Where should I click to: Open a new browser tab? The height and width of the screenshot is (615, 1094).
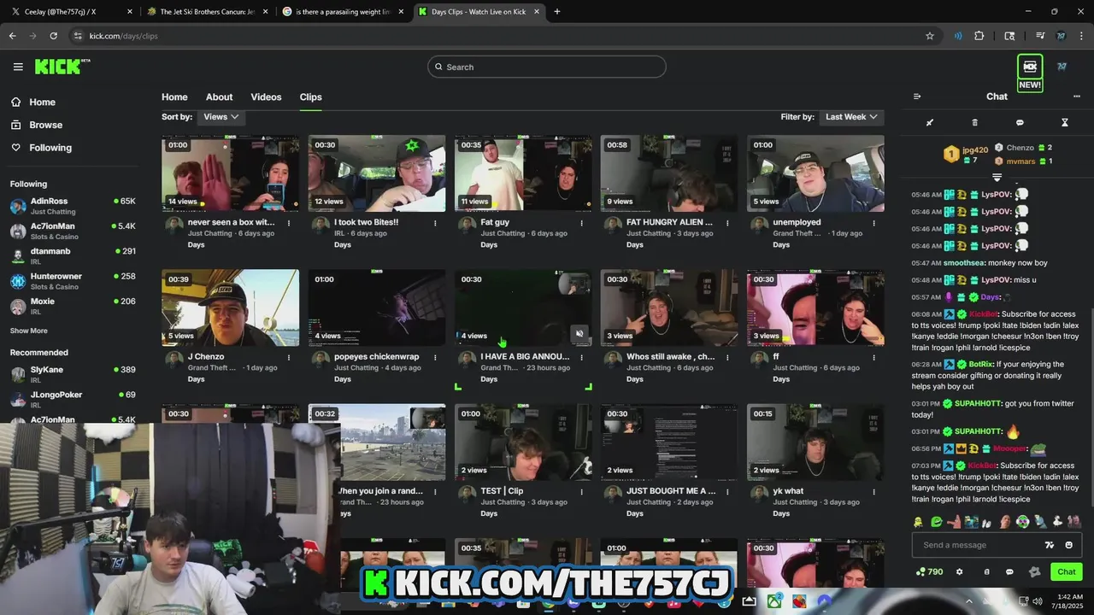pyautogui.click(x=557, y=12)
